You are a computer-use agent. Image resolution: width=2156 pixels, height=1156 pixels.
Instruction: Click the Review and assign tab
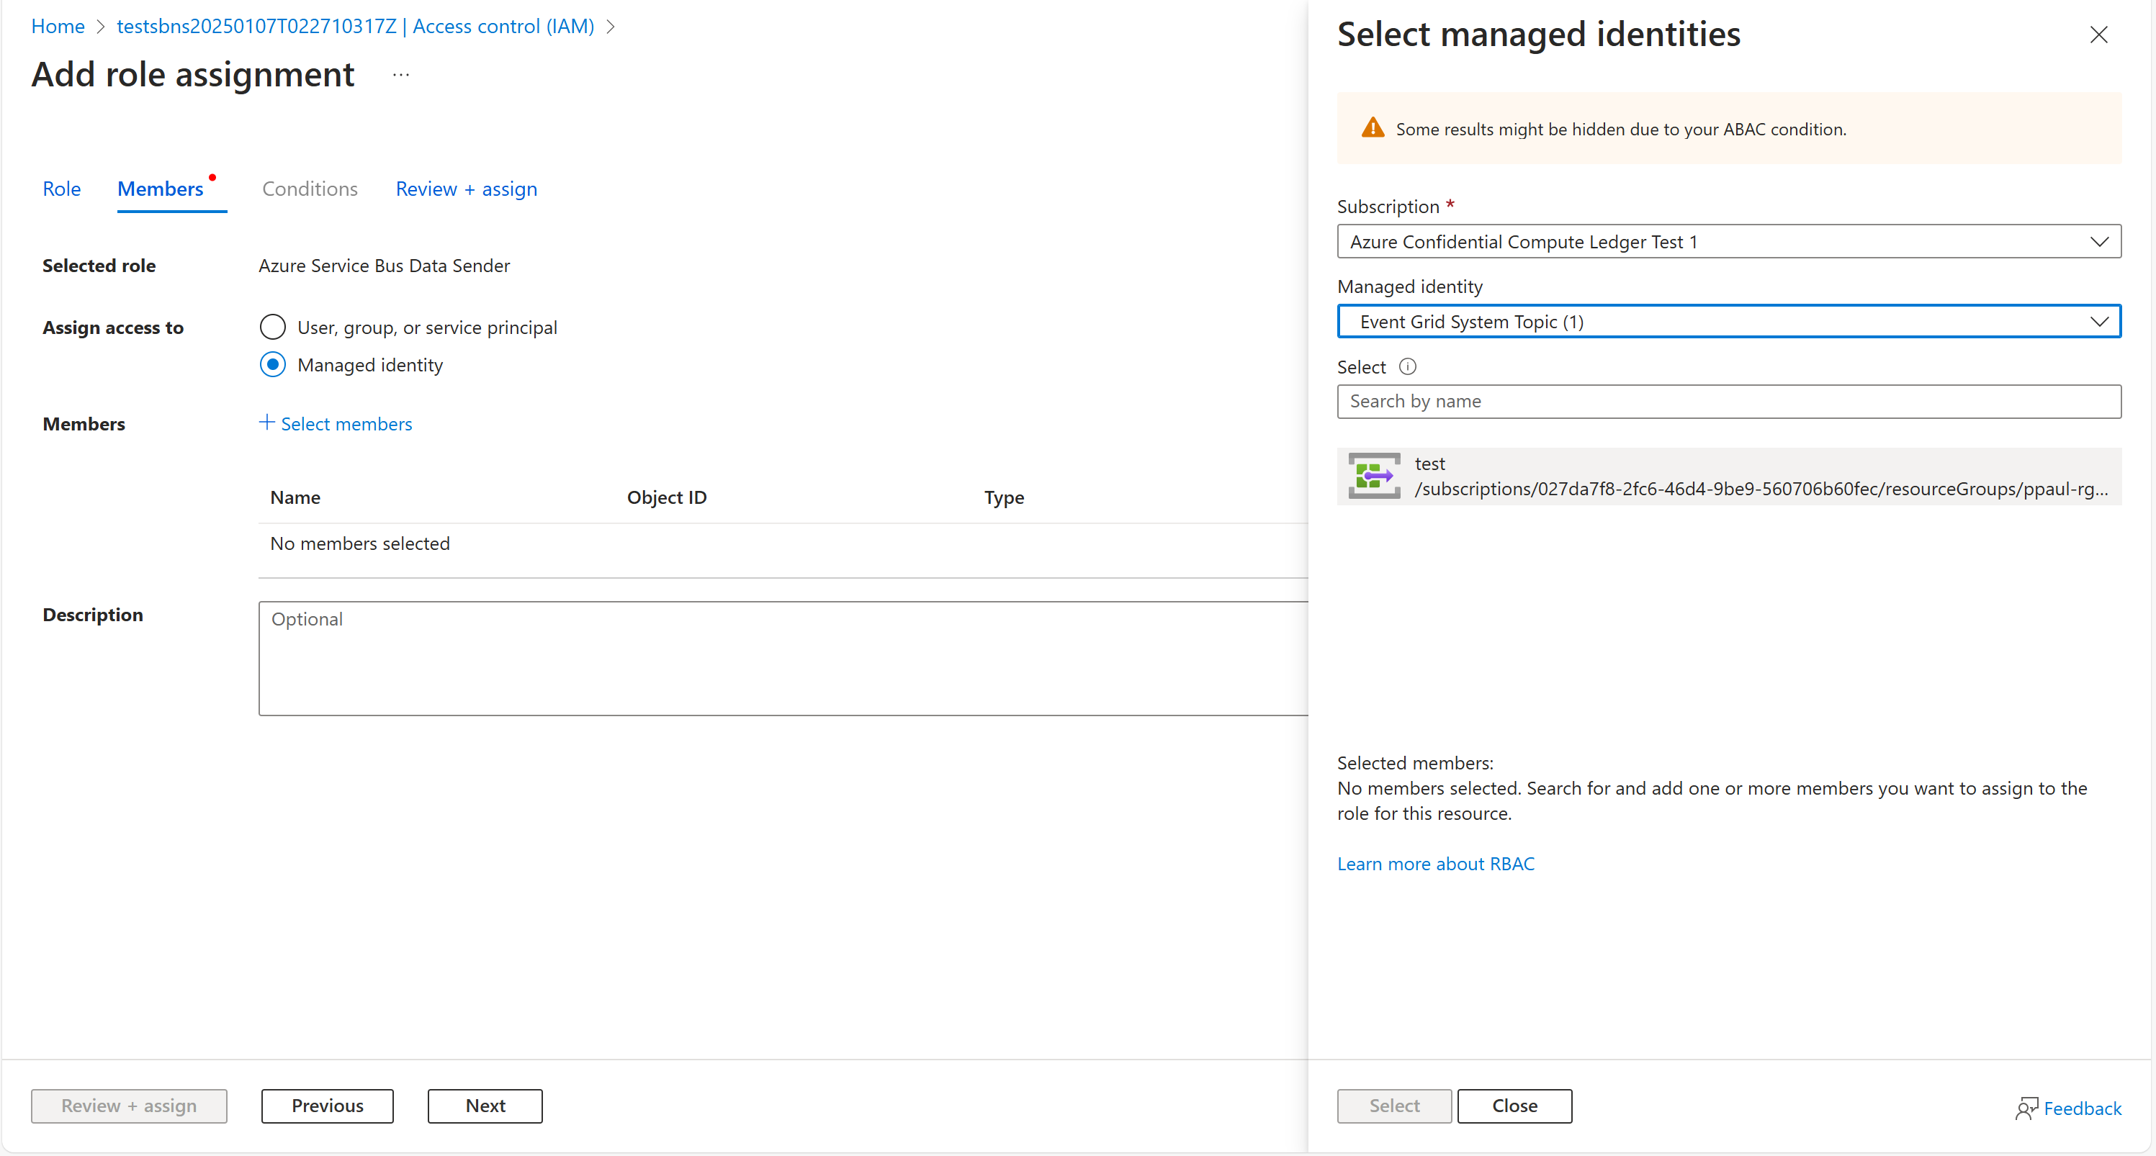pyautogui.click(x=465, y=186)
